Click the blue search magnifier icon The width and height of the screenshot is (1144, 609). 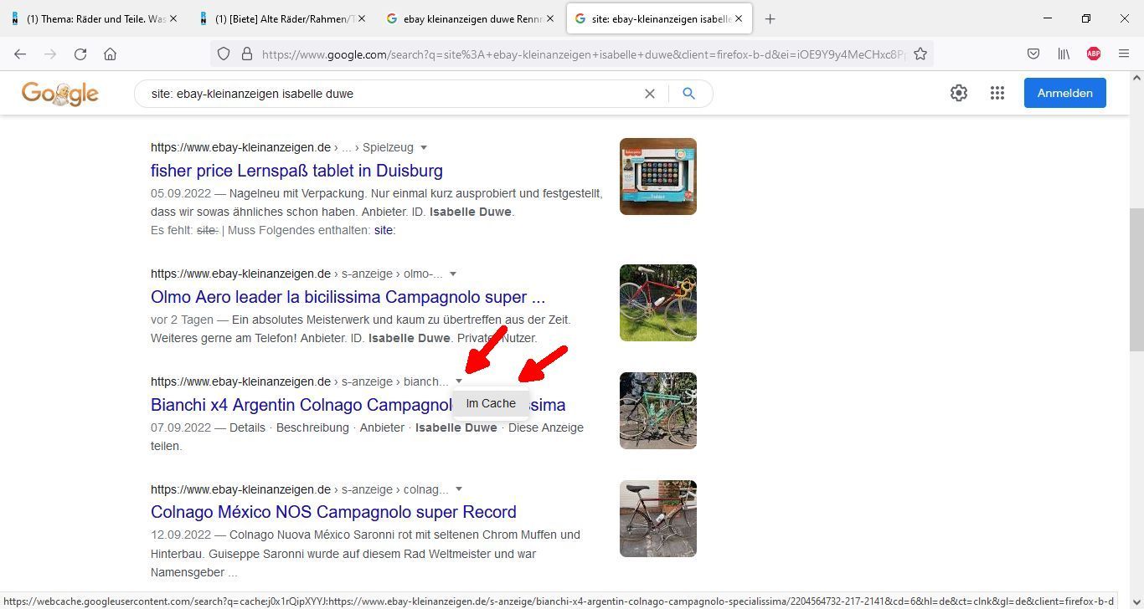click(x=688, y=94)
